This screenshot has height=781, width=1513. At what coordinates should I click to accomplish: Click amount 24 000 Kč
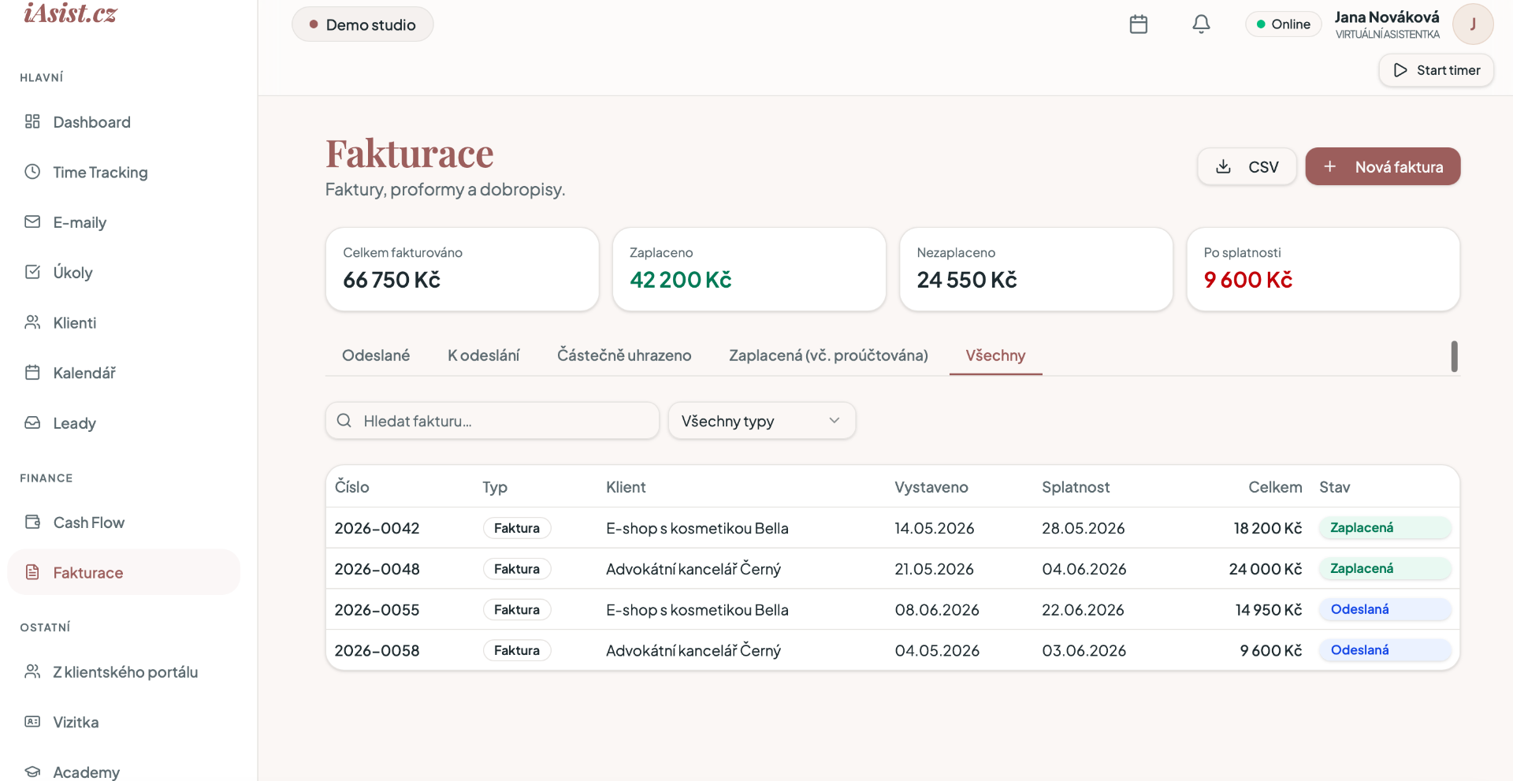(1266, 568)
